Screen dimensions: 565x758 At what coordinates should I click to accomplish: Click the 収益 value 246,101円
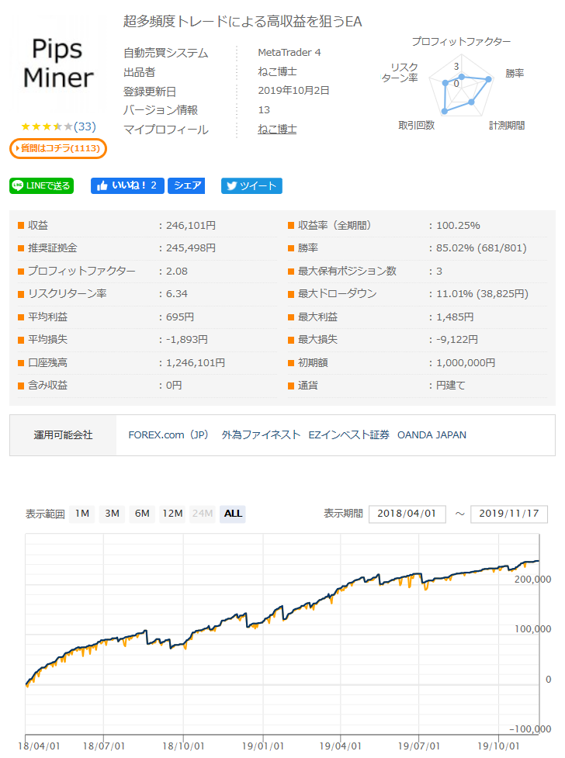[x=191, y=225]
